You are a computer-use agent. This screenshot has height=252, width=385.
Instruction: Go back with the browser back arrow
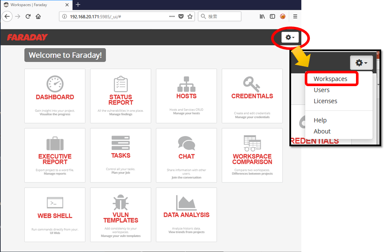click(x=7, y=17)
